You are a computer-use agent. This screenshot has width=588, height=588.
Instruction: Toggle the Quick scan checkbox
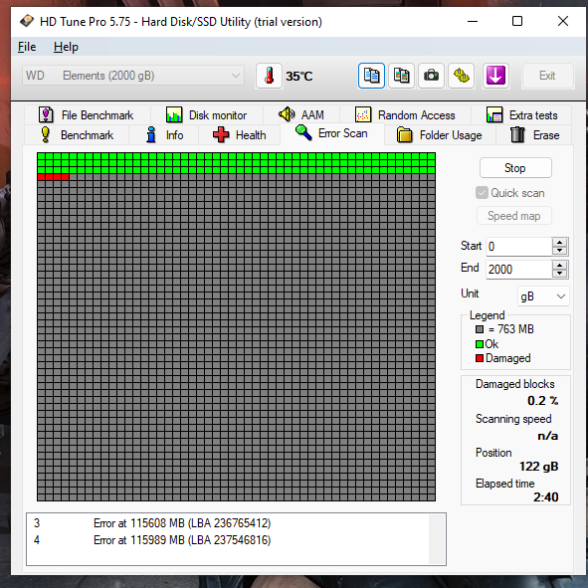[482, 193]
